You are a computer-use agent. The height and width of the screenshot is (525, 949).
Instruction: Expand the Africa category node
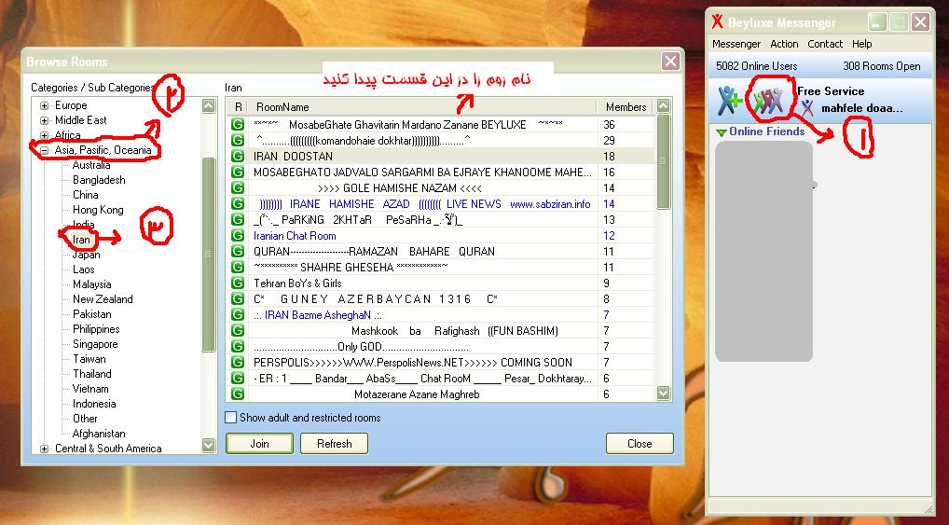[x=44, y=135]
